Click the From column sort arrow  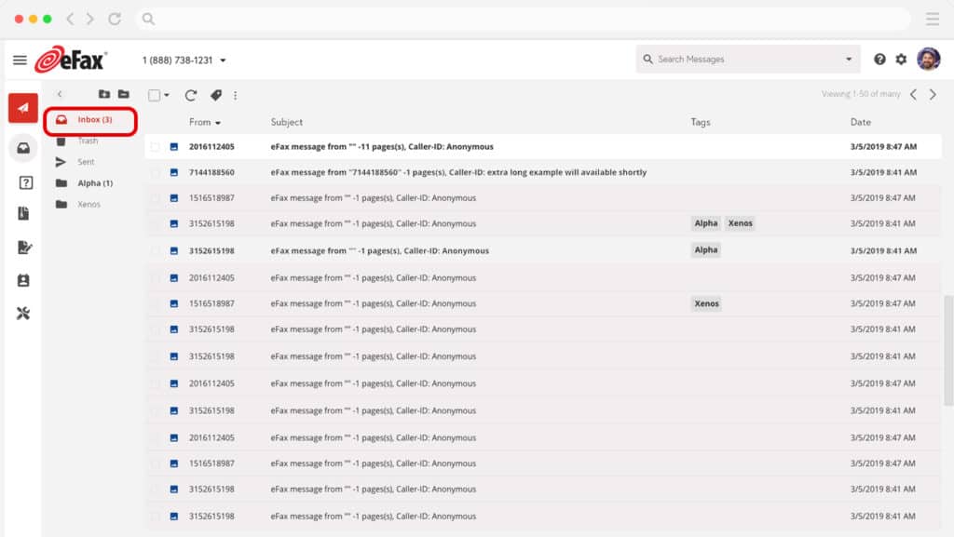218,123
